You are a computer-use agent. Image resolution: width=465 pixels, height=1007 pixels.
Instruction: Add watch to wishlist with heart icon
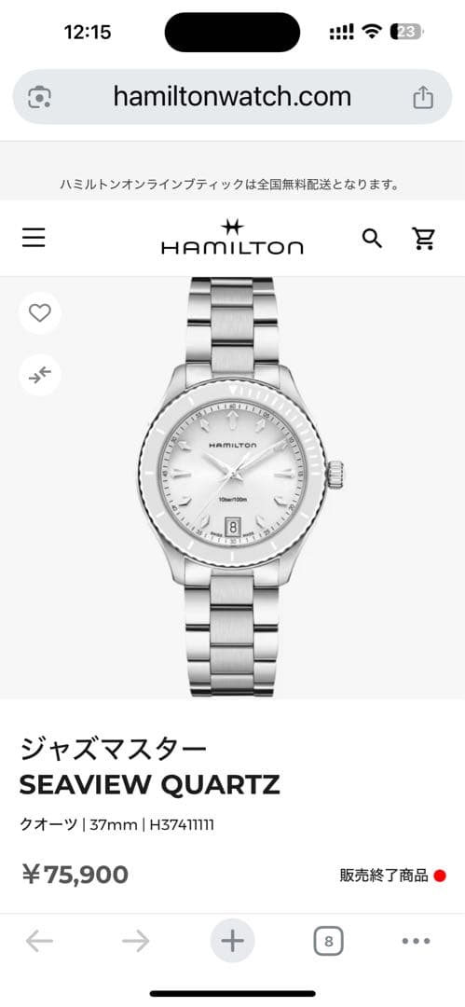40,313
